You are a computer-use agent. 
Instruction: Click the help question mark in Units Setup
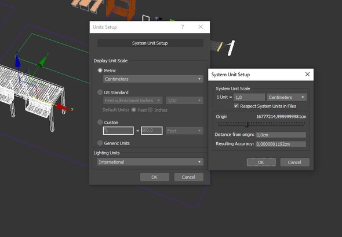pos(183,27)
